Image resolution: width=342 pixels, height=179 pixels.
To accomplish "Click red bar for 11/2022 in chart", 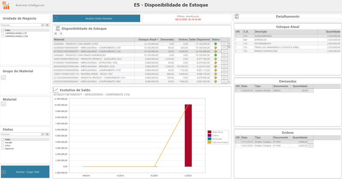I will [188, 135].
